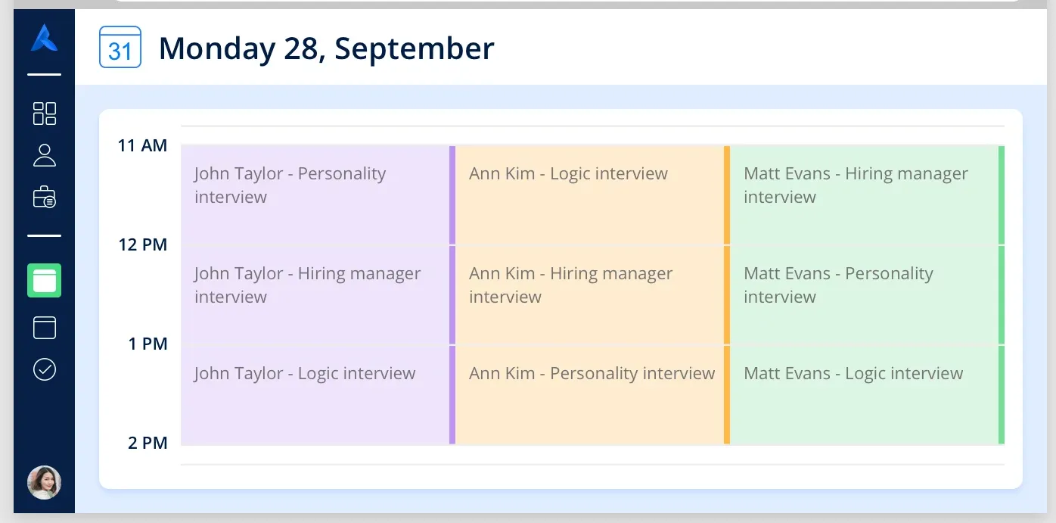Viewport: 1056px width, 523px height.
Task: Click the 12 PM time label
Action: tap(143, 244)
